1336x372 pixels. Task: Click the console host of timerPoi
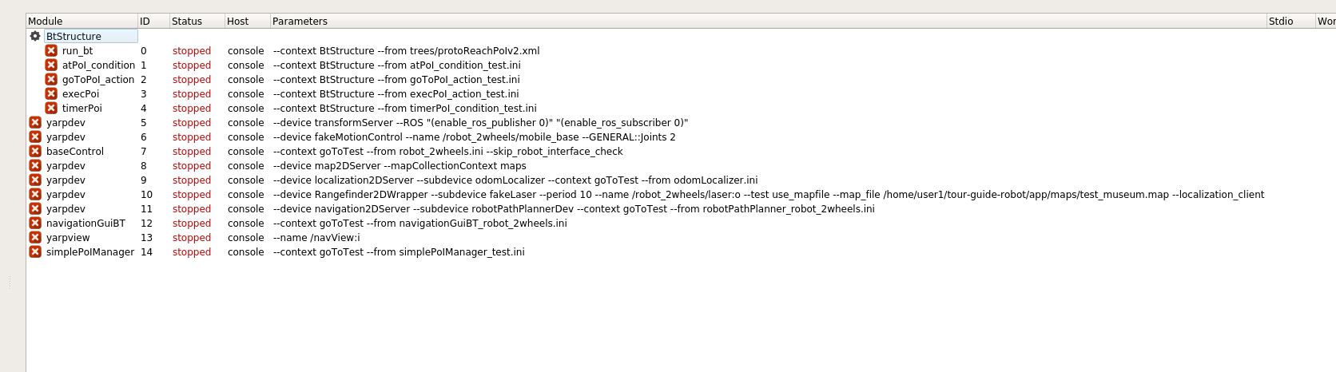tap(245, 108)
